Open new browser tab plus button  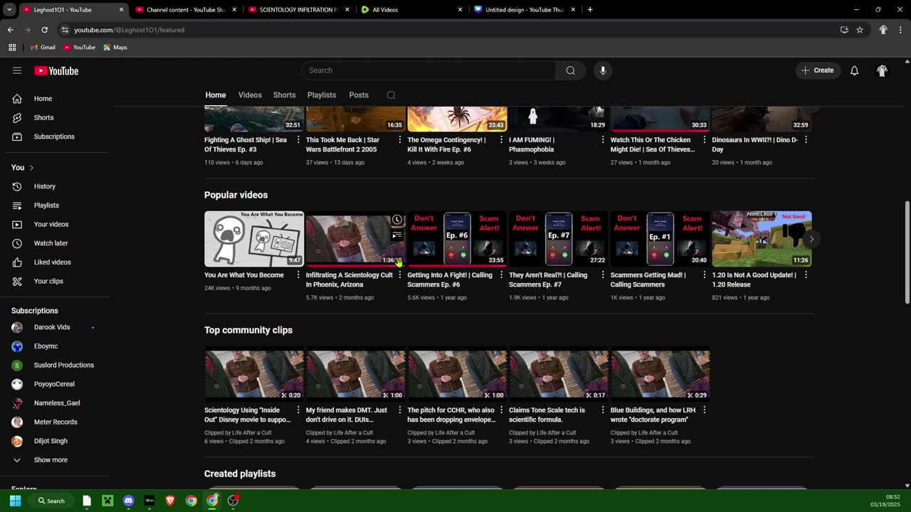[590, 10]
